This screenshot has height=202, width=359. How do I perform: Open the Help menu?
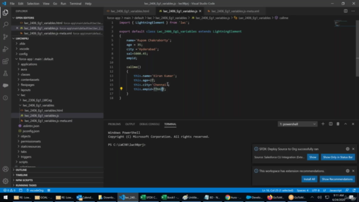[x=88, y=4]
